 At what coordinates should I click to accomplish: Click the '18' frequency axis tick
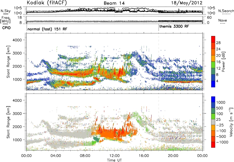click(x=20, y=18)
